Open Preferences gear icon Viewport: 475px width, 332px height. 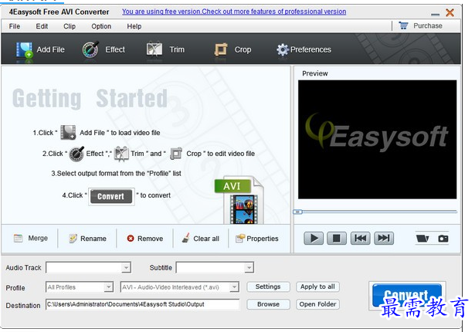tap(283, 49)
